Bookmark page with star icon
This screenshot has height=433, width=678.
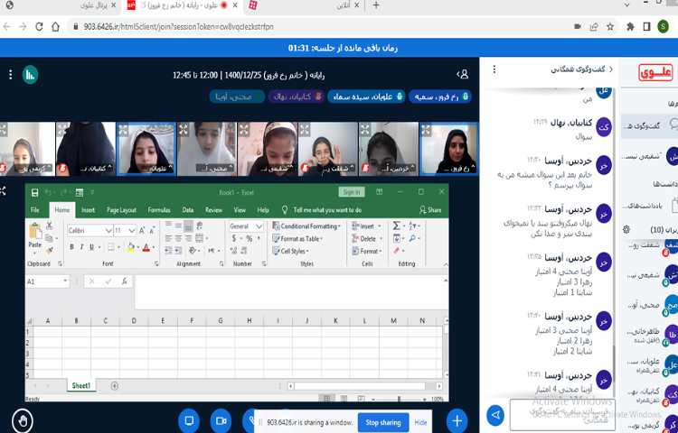point(610,27)
